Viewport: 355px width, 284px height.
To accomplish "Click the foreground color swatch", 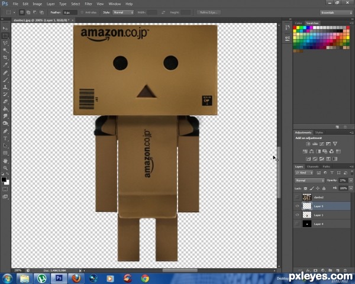I will coord(4,180).
